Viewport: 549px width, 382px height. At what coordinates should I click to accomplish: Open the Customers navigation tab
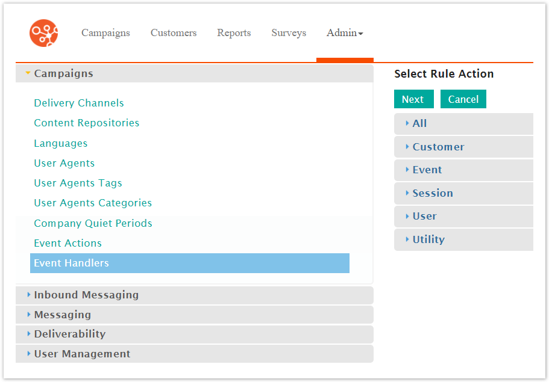coord(174,33)
